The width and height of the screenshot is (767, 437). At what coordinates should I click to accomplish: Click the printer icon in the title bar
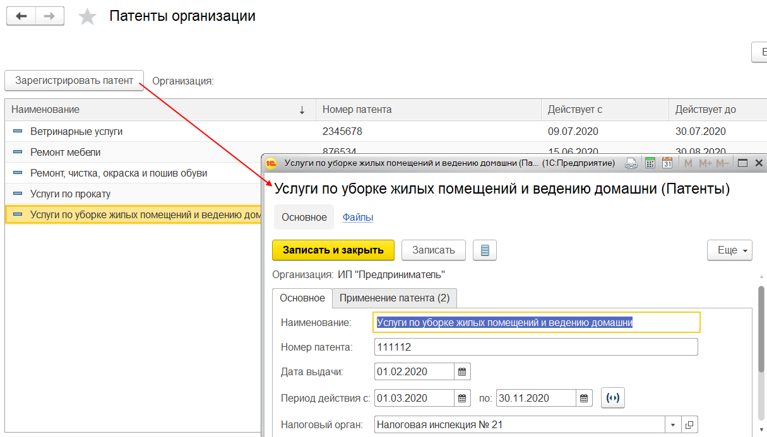coord(631,163)
